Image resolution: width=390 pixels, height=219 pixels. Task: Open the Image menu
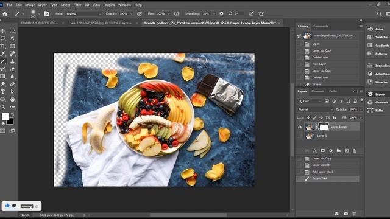pyautogui.click(x=30, y=5)
